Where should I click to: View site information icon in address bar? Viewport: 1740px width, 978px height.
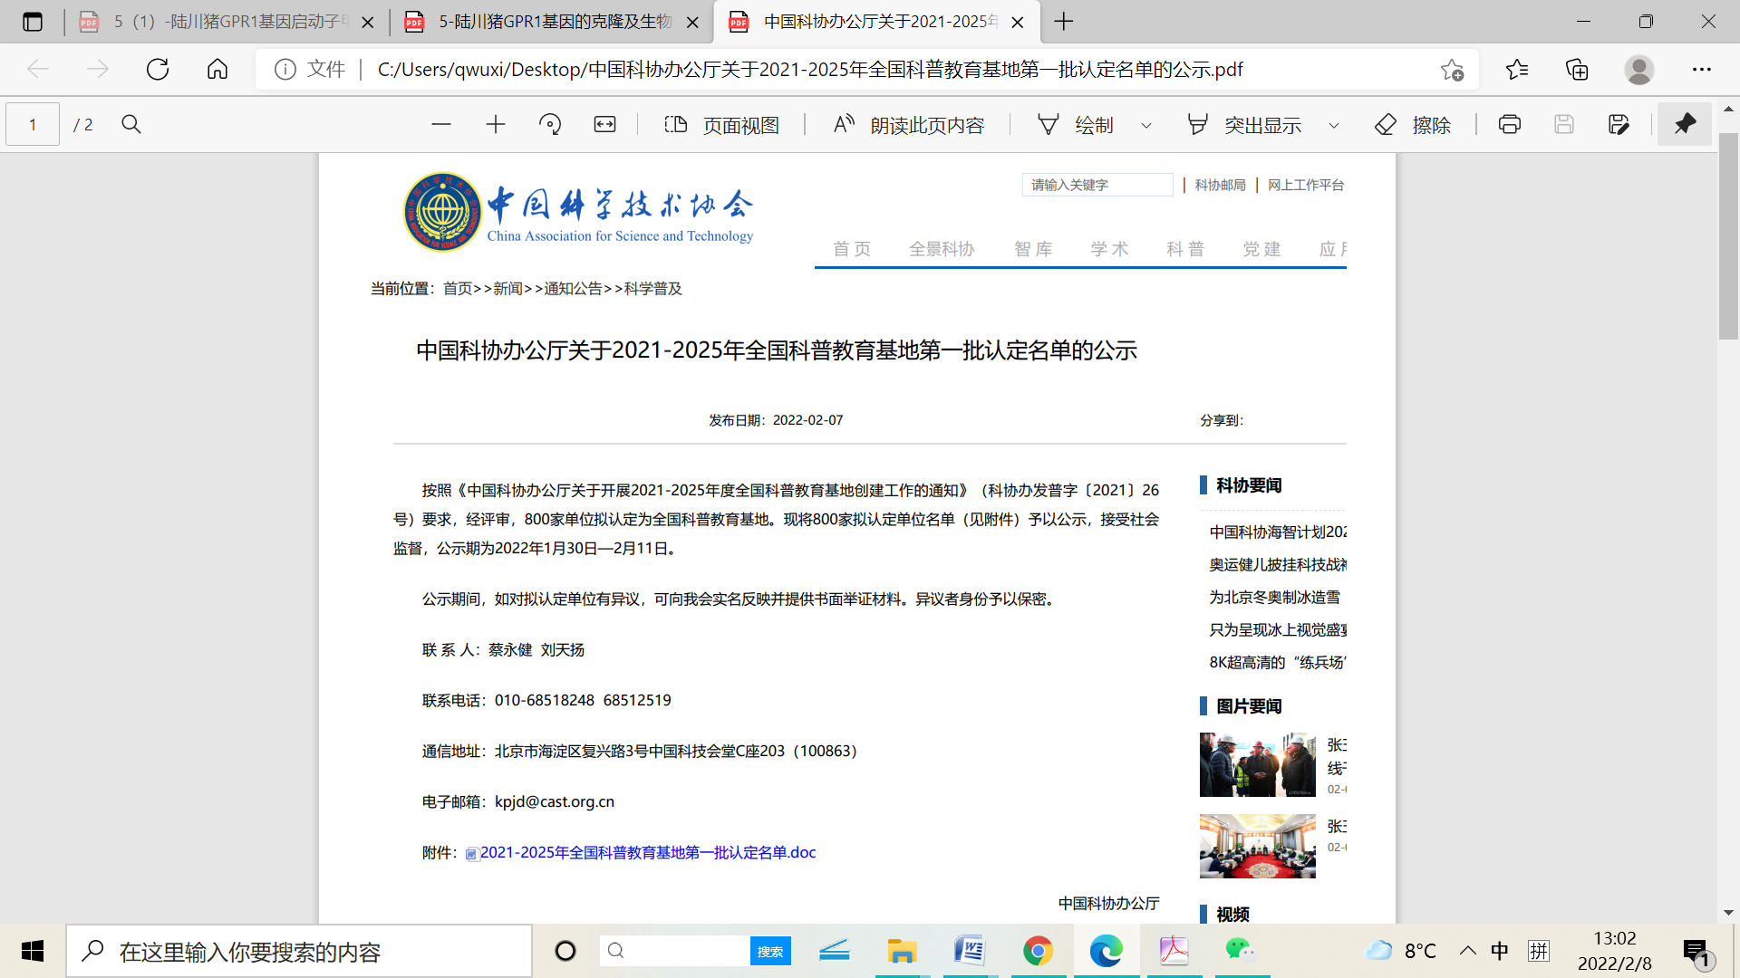pyautogui.click(x=285, y=70)
